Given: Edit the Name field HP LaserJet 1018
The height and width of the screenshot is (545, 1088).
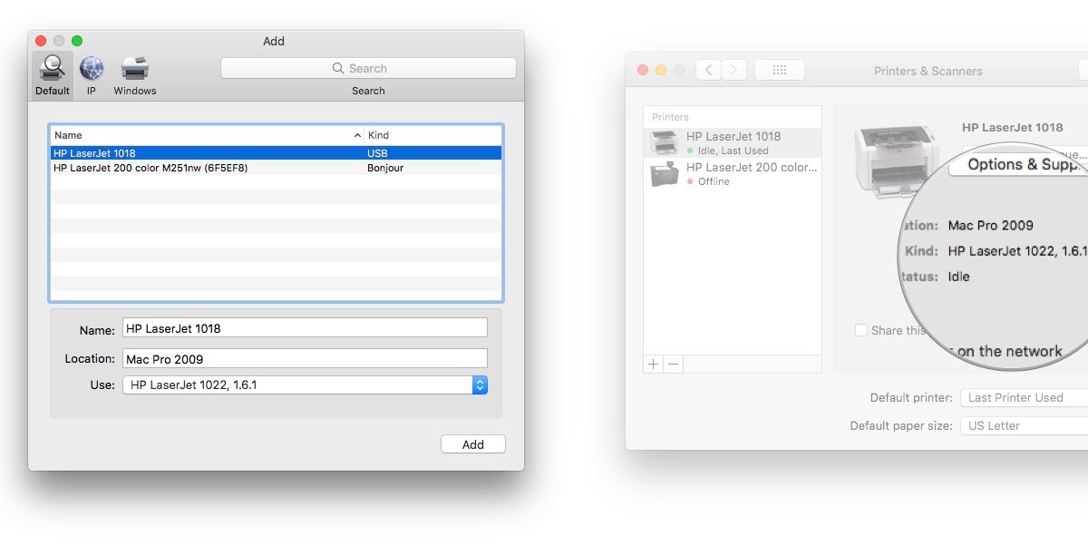Looking at the screenshot, I should [305, 328].
